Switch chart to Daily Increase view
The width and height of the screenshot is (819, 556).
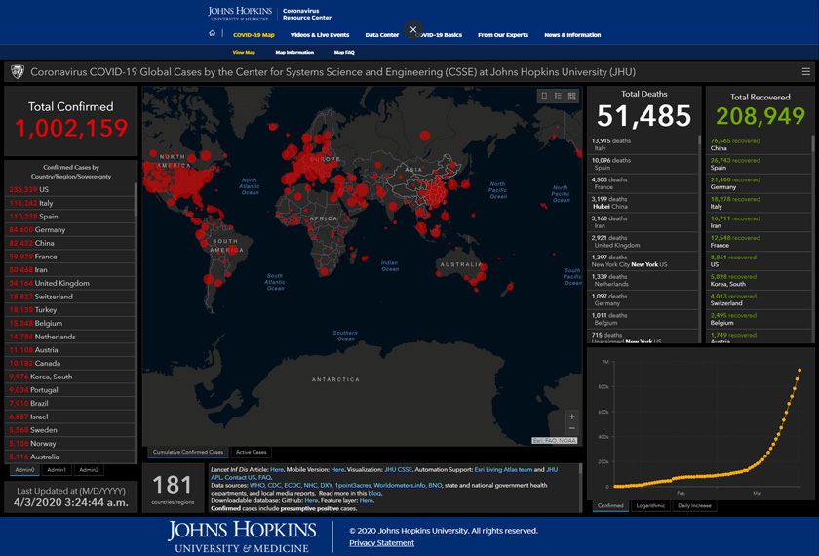[x=694, y=506]
